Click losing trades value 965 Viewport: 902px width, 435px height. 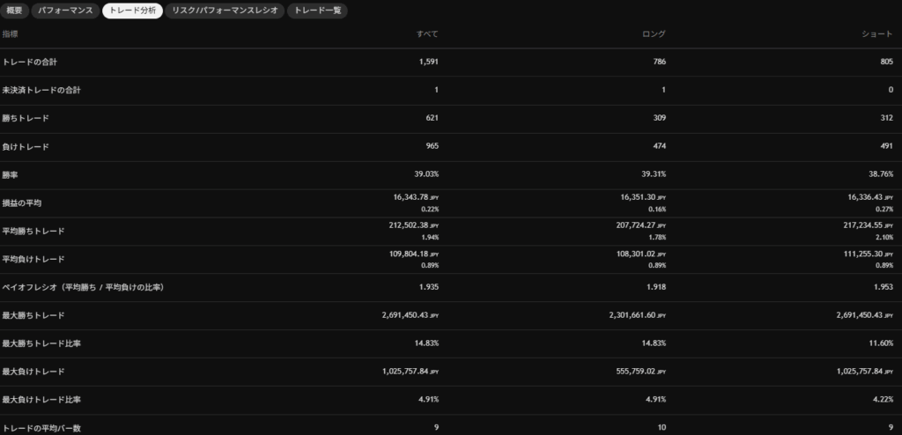click(x=432, y=146)
